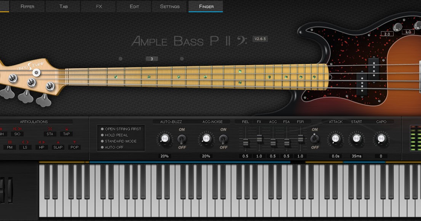Click the Attack 0.0s value field

pyautogui.click(x=335, y=156)
